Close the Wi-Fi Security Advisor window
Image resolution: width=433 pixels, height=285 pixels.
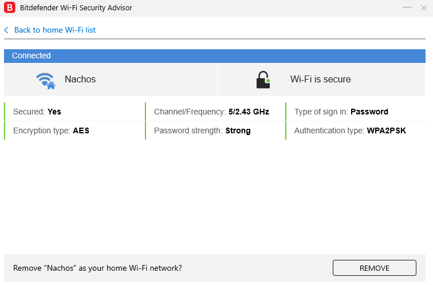click(424, 7)
